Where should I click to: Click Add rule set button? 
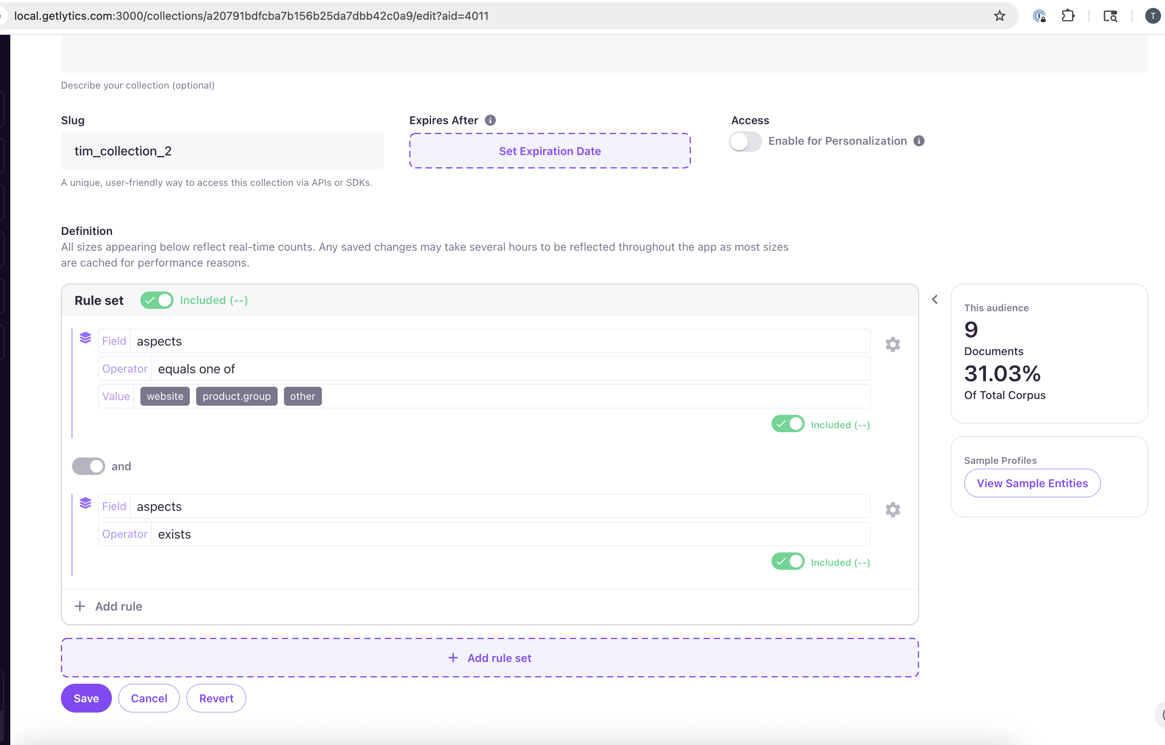[490, 658]
